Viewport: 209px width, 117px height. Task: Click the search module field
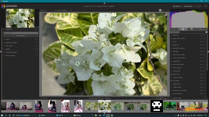187,32
